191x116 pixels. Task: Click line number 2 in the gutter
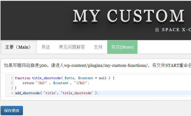click(x=12, y=83)
